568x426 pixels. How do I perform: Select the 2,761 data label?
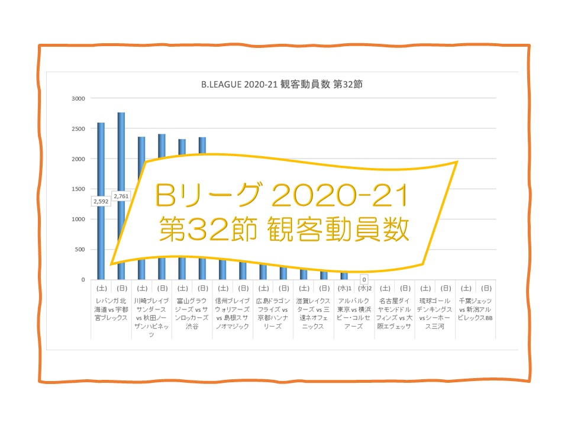121,196
